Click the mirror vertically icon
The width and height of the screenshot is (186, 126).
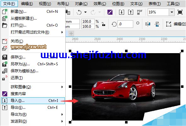(x=157, y=24)
